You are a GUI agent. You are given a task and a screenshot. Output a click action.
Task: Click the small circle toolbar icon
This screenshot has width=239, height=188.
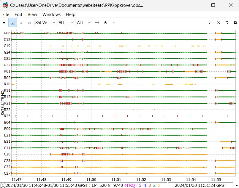pos(114,23)
